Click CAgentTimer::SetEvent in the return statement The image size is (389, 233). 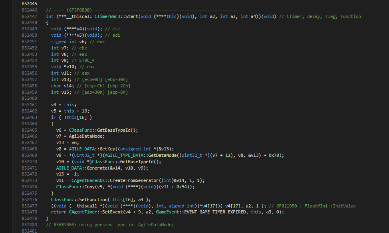pyautogui.click(x=96, y=212)
